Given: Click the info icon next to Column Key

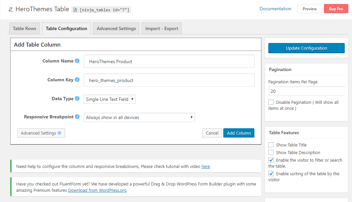Looking at the screenshot, I should pos(77,80).
